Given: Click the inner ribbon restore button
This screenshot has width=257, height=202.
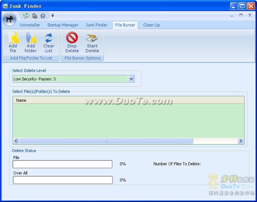Looking at the screenshot, I should coord(241,15).
